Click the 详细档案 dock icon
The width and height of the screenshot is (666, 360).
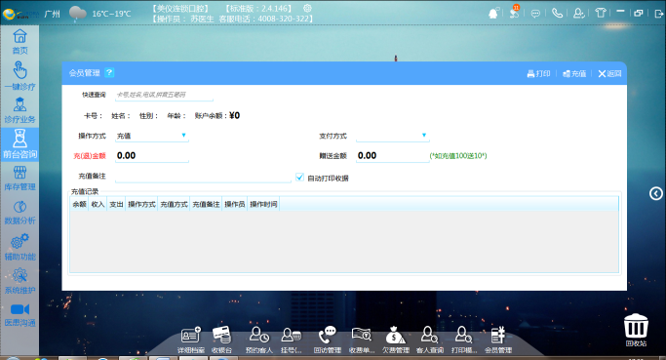coord(191,340)
